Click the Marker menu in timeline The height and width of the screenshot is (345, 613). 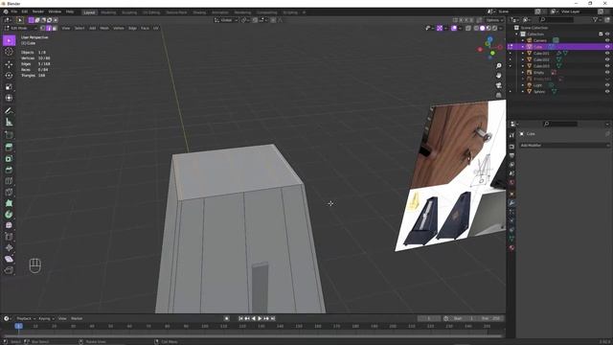77,318
